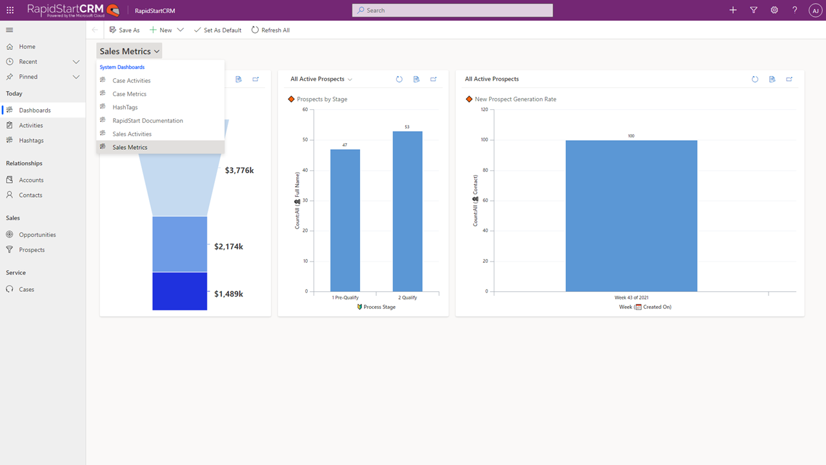826x465 pixels.
Task: Collapse the site map navigation pane
Action: point(9,30)
